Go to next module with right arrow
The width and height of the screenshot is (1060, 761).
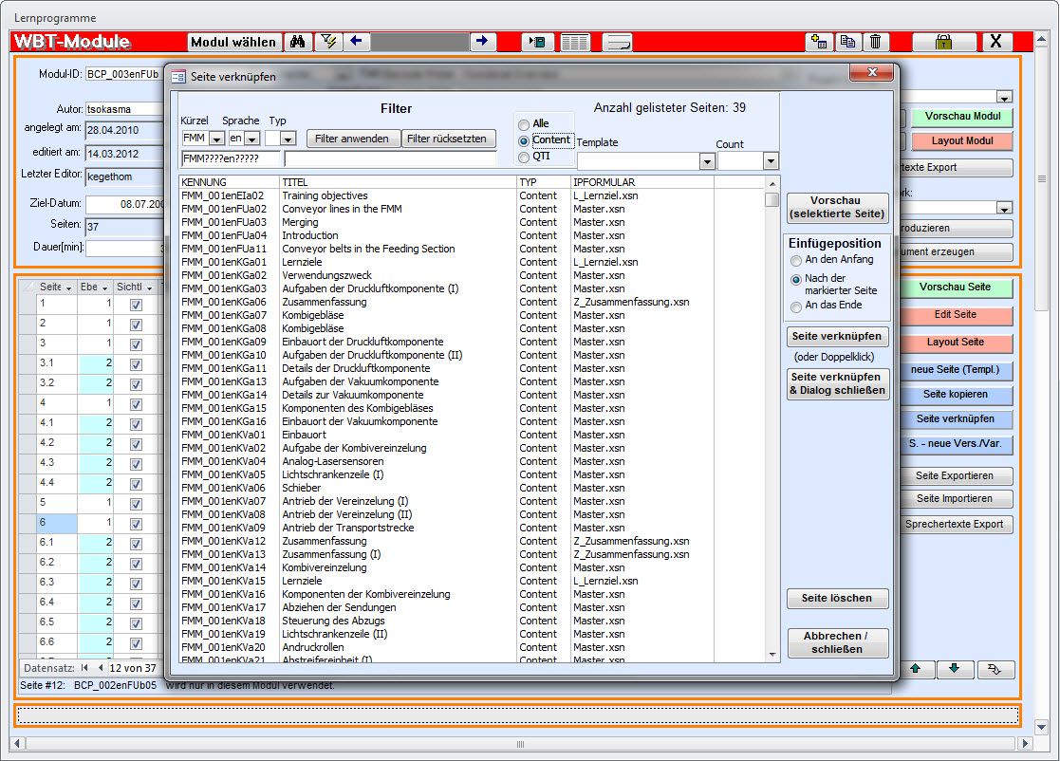coord(482,42)
